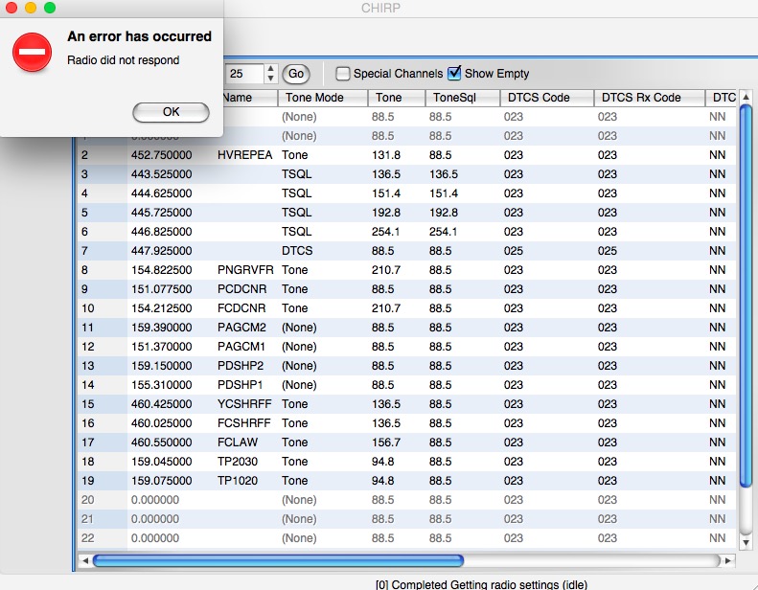Click the DTCS Rx Code column header

649,98
